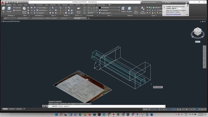Click the Separate solid tool
This screenshot has width=208, height=117.
[40, 13]
